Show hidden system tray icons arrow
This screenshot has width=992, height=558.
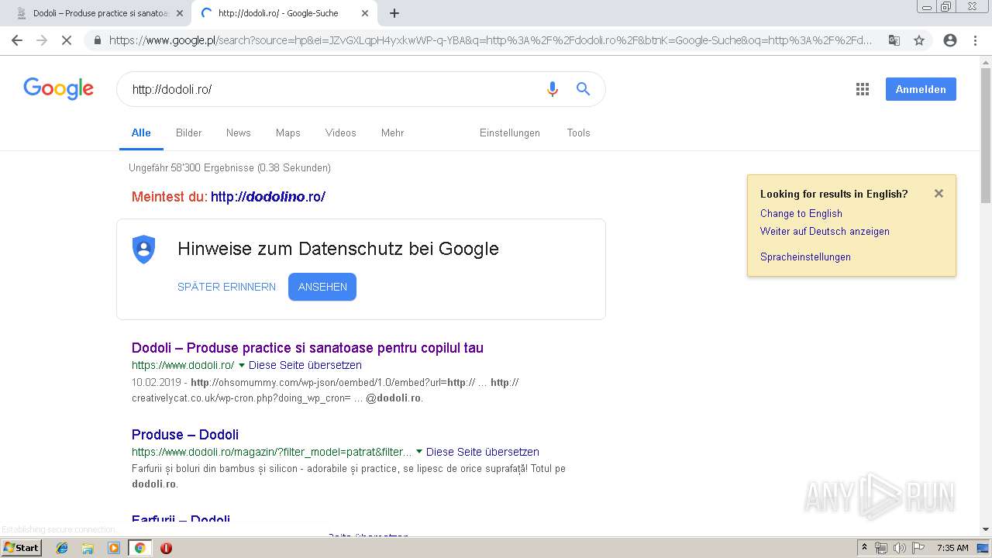[x=864, y=548]
